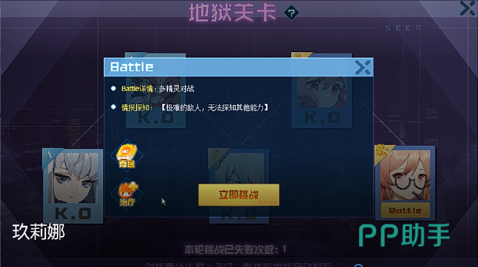Click the A-rank badge on silver-haired card

click(48, 155)
